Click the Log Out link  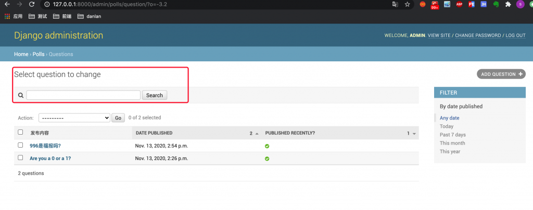(x=515, y=35)
